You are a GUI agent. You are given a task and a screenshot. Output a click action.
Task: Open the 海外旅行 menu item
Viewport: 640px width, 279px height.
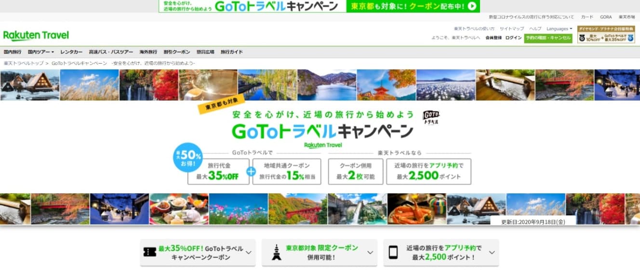pos(148,52)
